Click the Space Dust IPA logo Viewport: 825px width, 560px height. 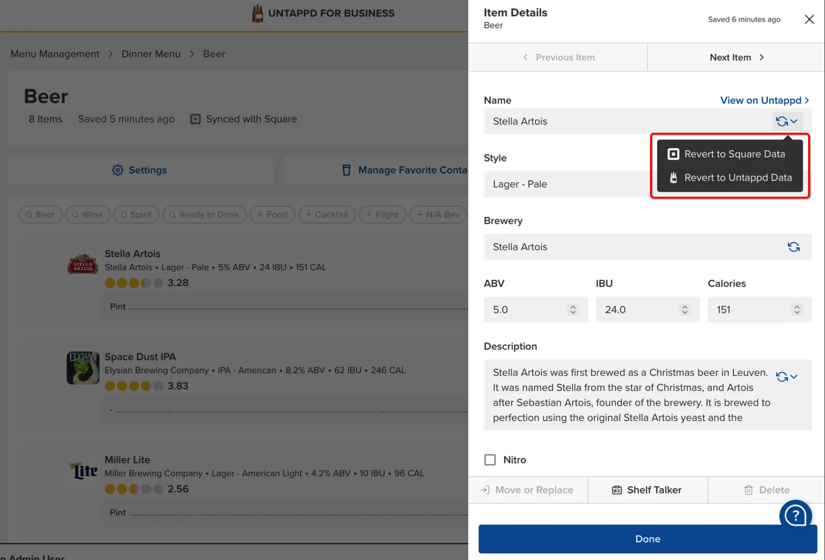83,368
